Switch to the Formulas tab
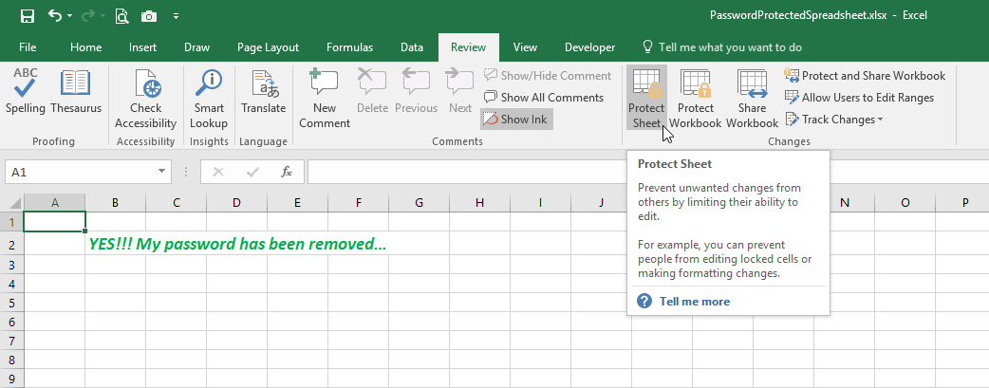The height and width of the screenshot is (388, 989). click(349, 47)
